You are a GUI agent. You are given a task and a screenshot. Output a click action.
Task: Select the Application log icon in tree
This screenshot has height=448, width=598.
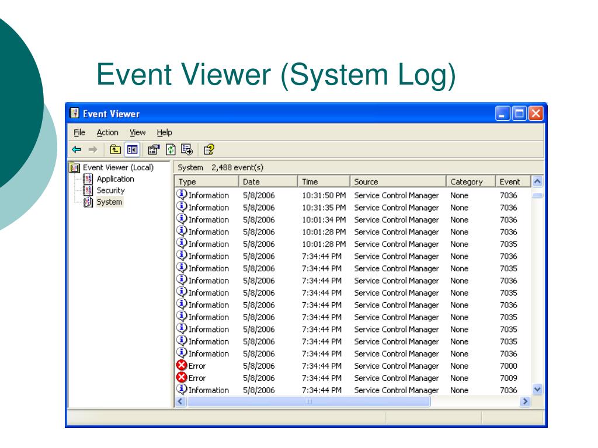coord(88,179)
